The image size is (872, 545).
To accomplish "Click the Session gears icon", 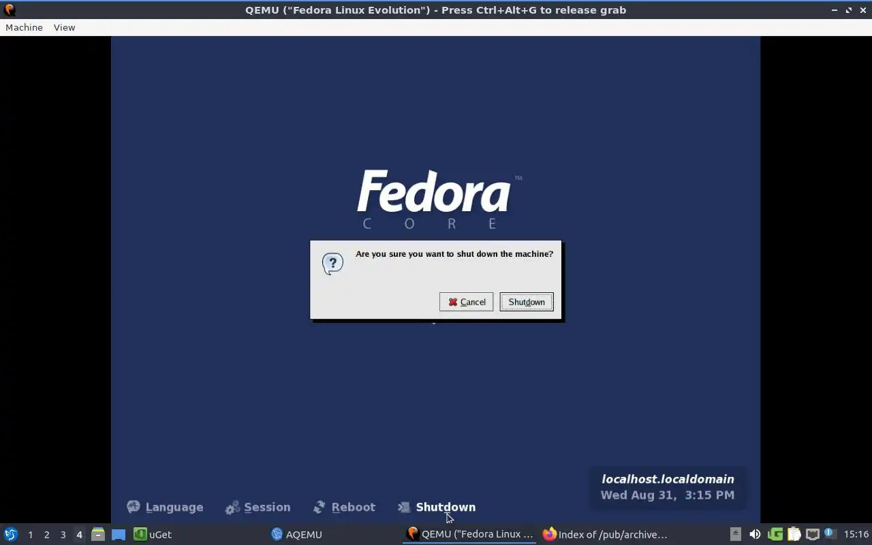I will pyautogui.click(x=232, y=508).
